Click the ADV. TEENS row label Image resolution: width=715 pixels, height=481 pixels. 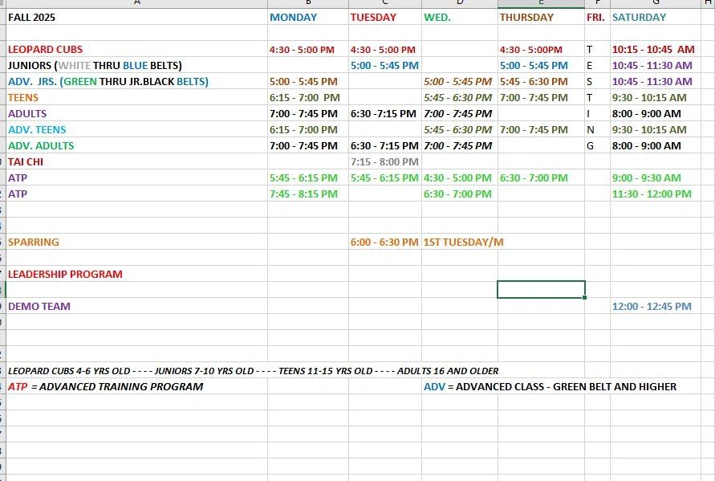pos(37,129)
